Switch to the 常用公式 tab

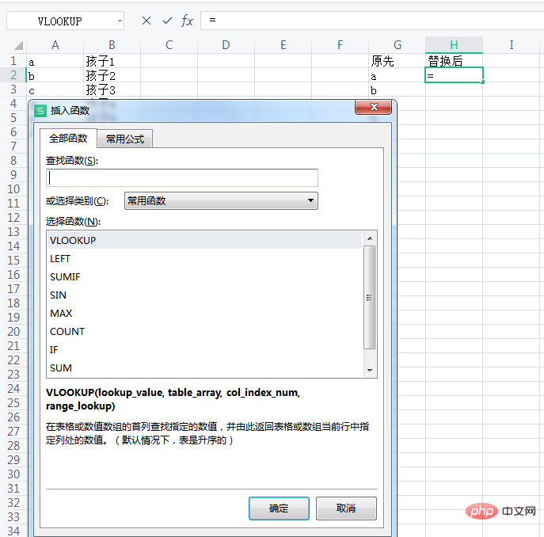click(x=125, y=139)
